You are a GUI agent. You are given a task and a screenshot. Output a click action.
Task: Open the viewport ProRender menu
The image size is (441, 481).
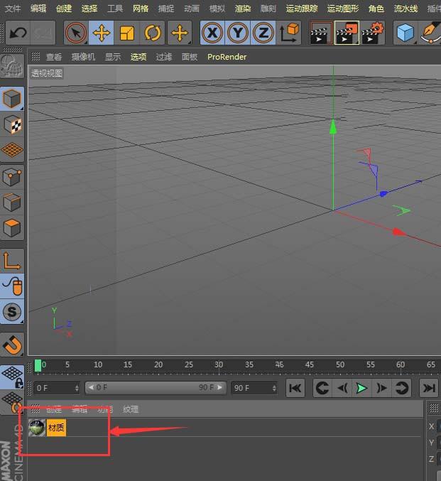[227, 57]
